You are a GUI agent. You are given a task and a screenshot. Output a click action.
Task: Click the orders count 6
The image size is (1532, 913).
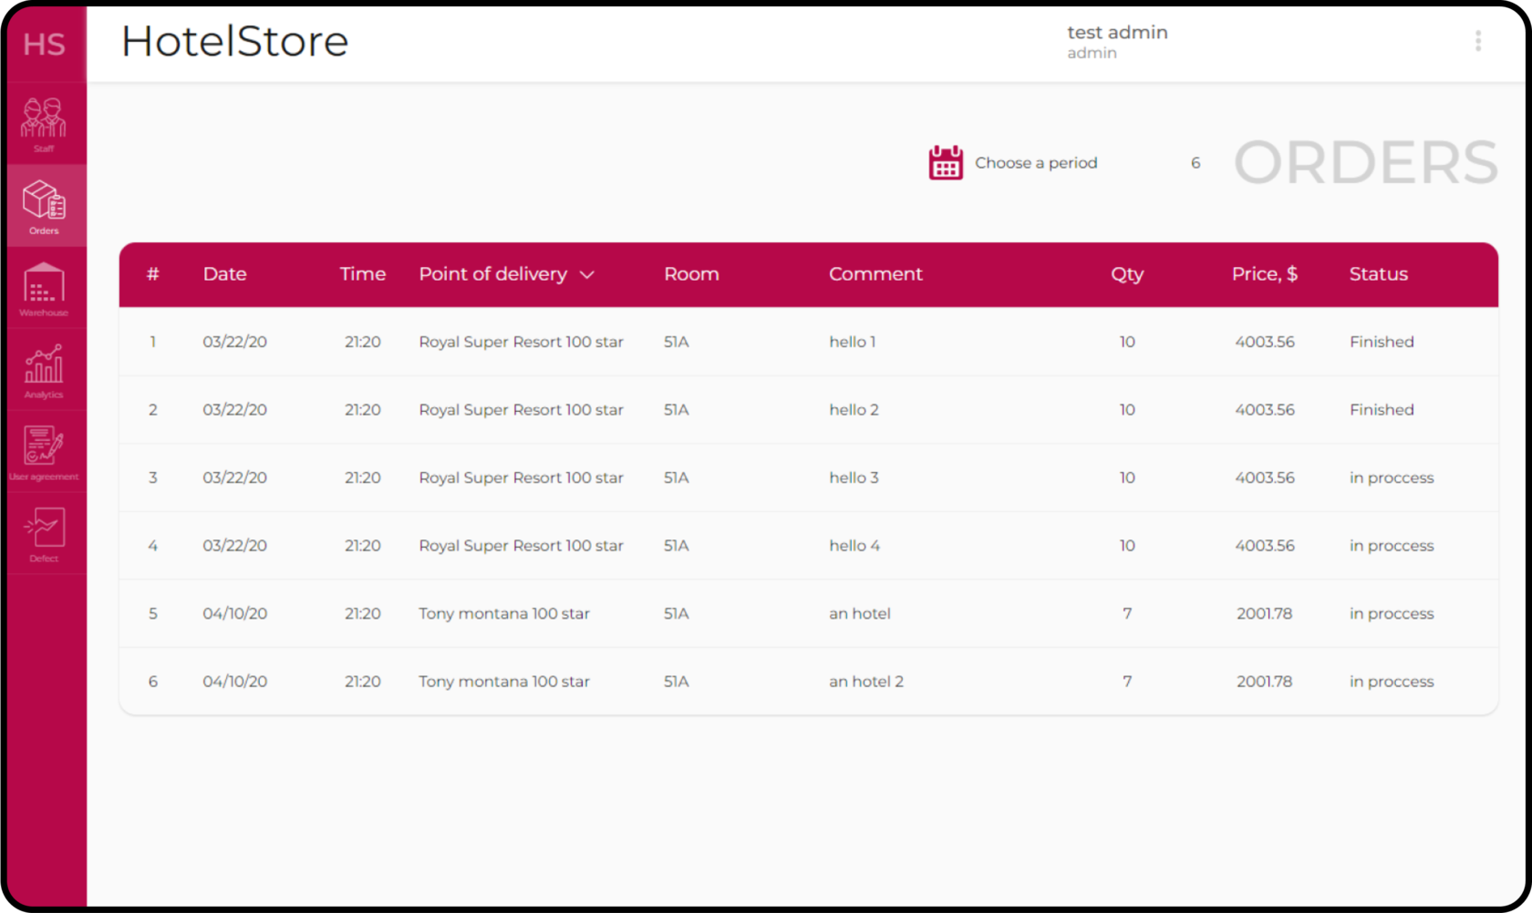(x=1195, y=163)
